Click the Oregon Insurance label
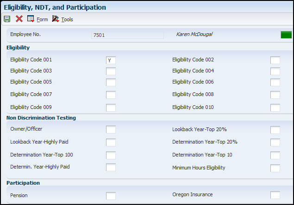This screenshot has height=205, width=294. [x=193, y=194]
